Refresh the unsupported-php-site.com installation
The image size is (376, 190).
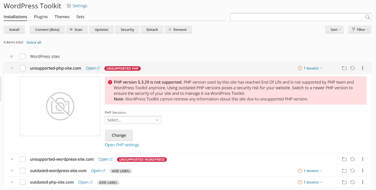[352, 68]
